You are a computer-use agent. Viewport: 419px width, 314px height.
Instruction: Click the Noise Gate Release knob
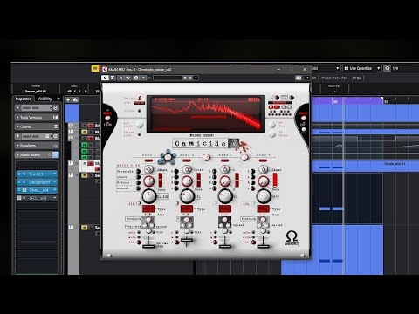pos(138,182)
